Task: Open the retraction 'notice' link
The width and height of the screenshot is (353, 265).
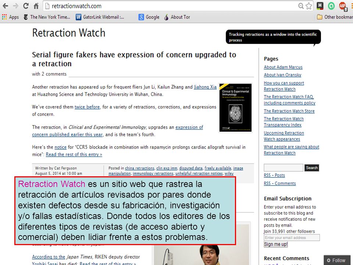Action: pyautogui.click(x=61, y=147)
